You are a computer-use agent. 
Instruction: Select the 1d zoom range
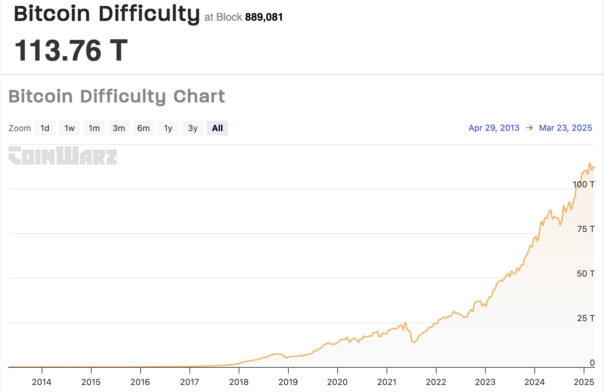click(x=45, y=128)
